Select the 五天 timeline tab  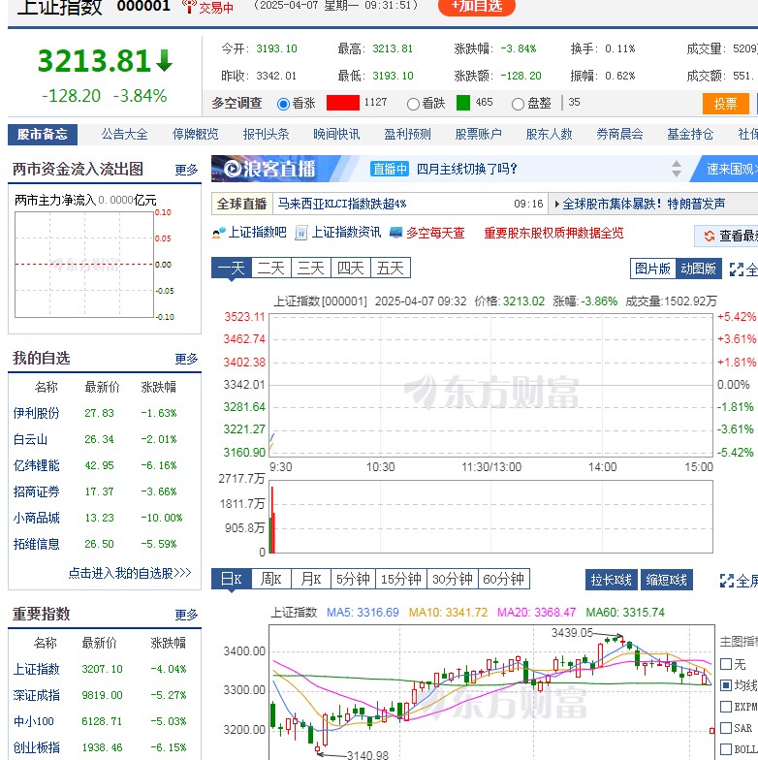[390, 268]
